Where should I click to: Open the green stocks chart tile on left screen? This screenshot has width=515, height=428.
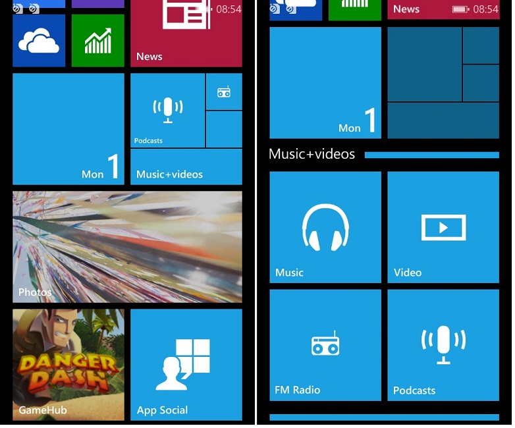point(98,40)
